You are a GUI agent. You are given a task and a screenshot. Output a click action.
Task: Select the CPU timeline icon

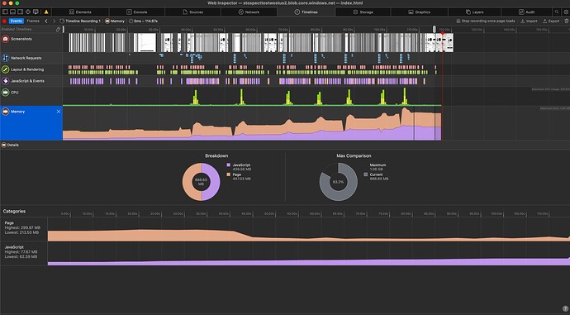[6, 93]
